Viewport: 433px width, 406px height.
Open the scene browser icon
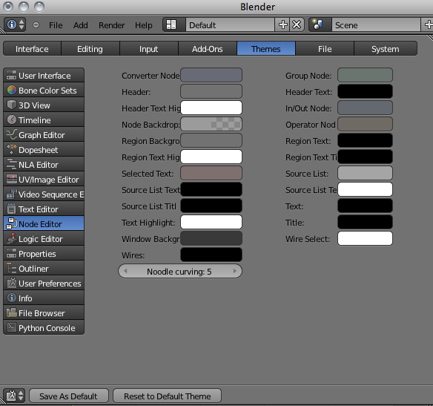click(x=320, y=25)
